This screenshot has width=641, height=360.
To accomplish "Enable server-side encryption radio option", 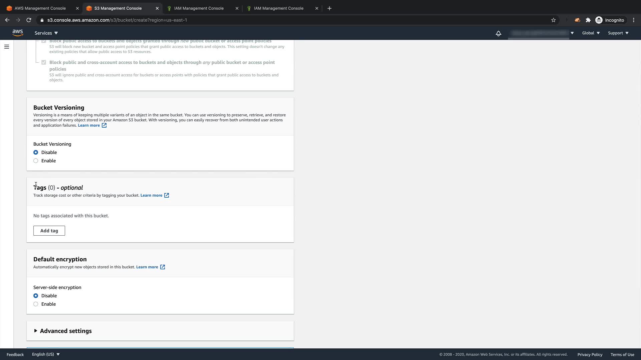I will 36,304.
